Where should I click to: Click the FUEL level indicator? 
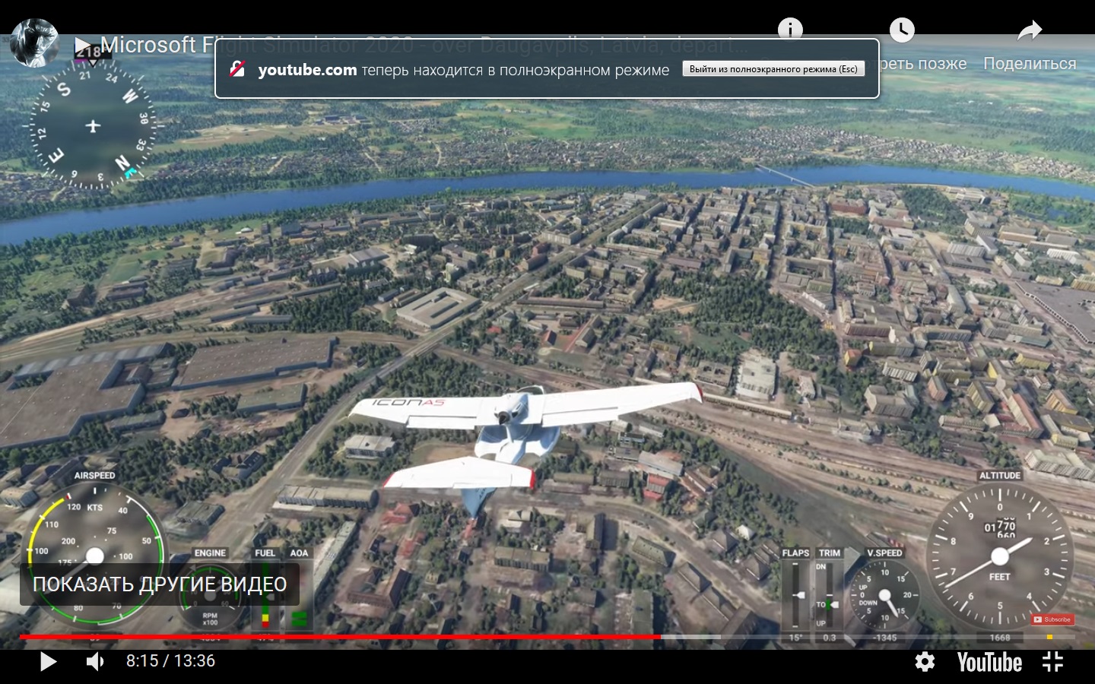(265, 595)
